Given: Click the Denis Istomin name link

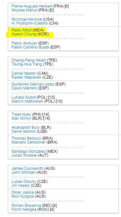Looking at the screenshot, I should [24, 131].
